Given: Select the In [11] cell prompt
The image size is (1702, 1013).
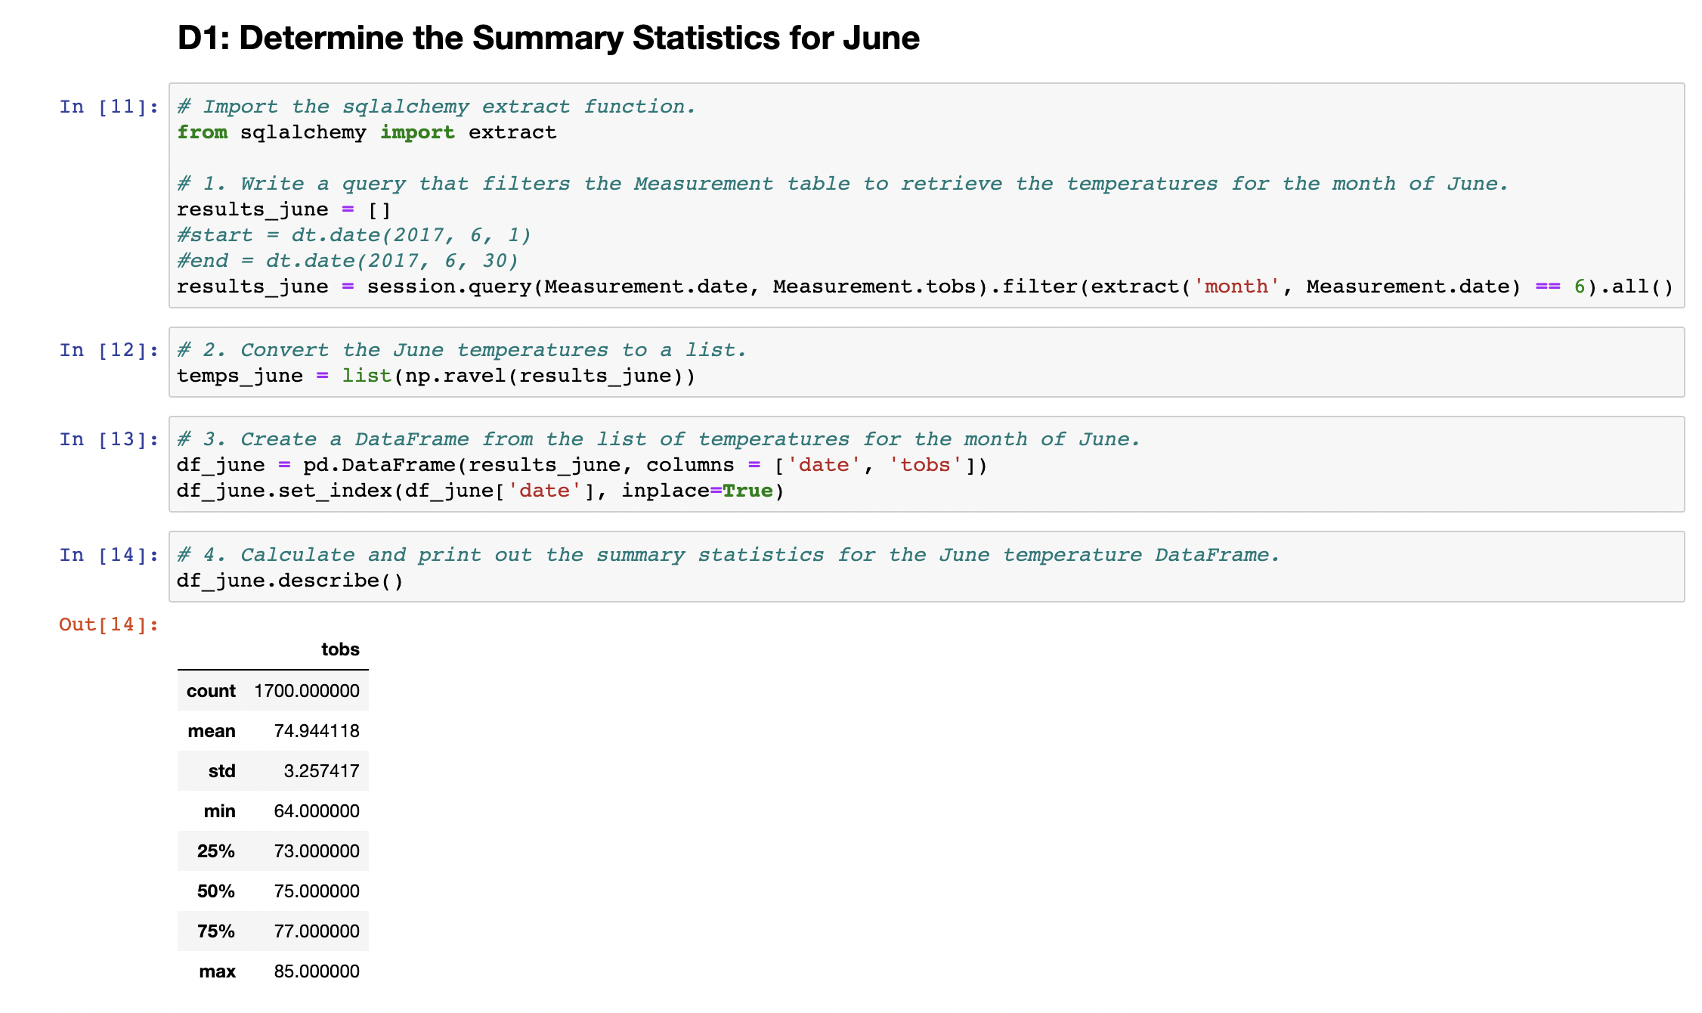Looking at the screenshot, I should (109, 107).
